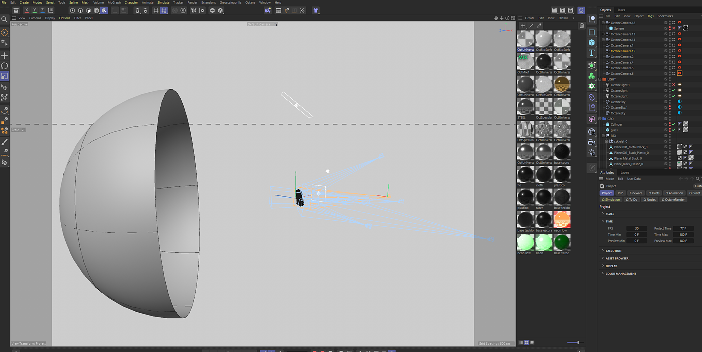This screenshot has height=352, width=702.
Task: Collapse the LIGHT folder in Objects
Action: pos(600,79)
